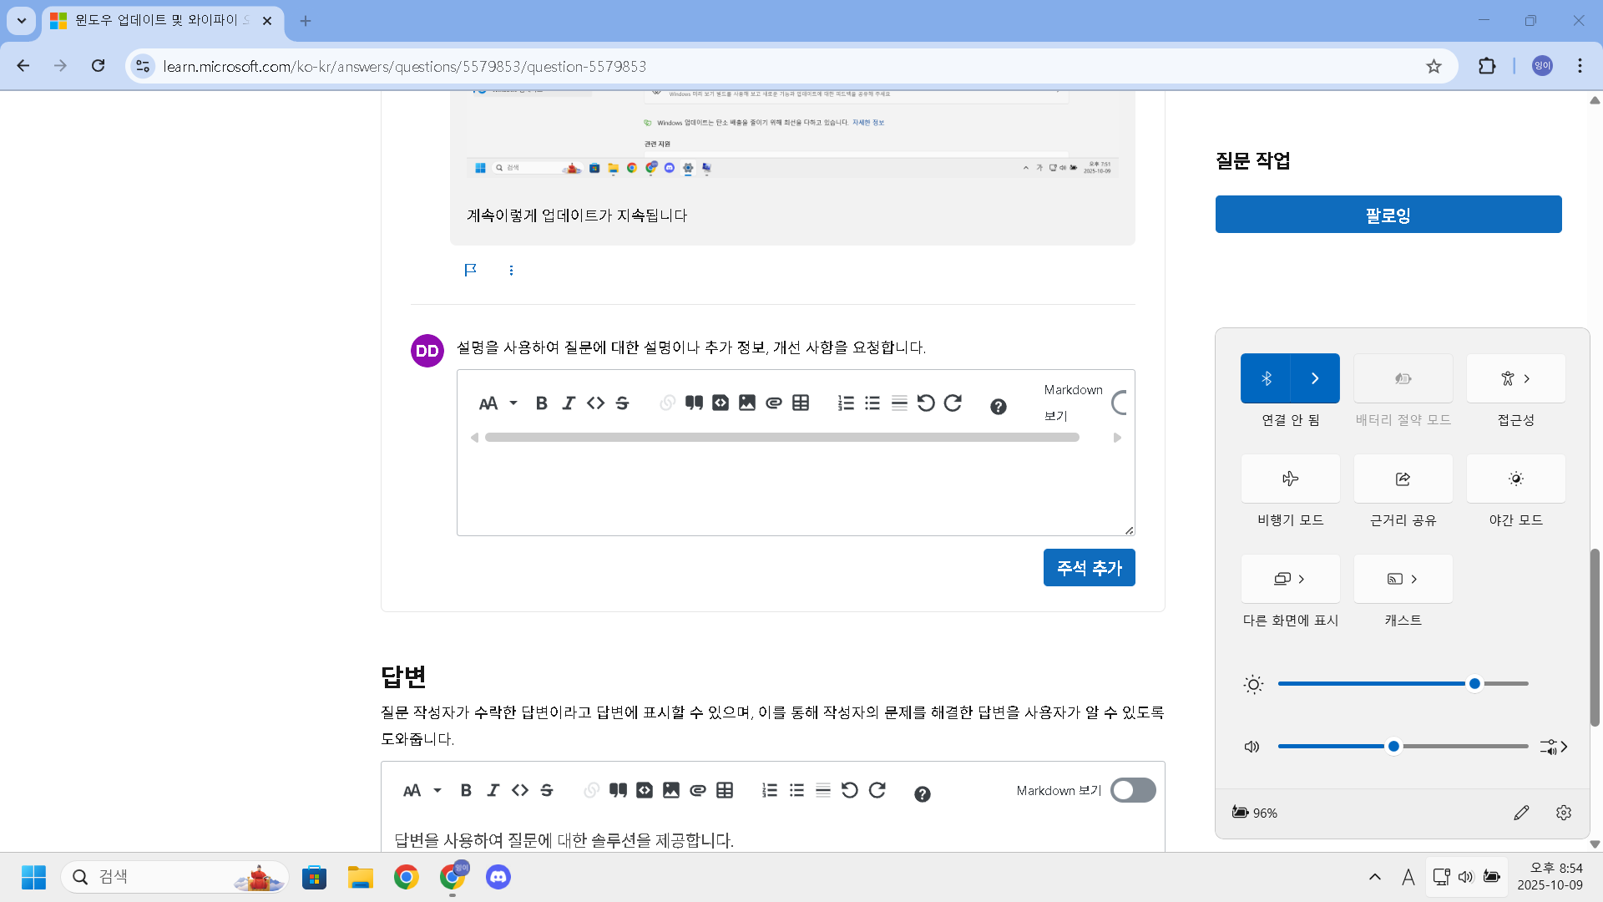The height and width of the screenshot is (902, 1603).
Task: Edit quick settings with the pencil icon
Action: point(1521,813)
